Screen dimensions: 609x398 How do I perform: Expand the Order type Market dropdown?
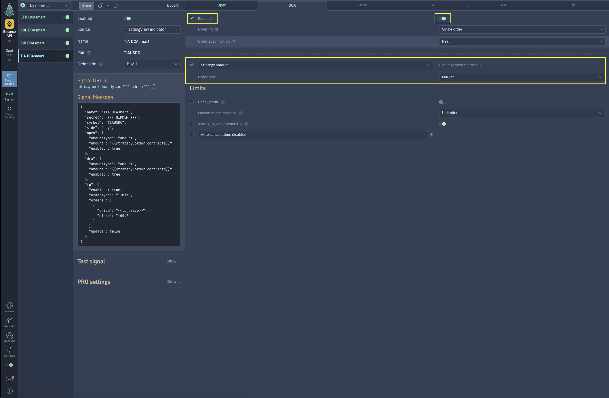coord(522,77)
